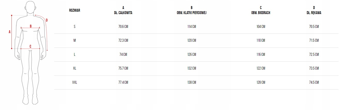Viewport: 339px width, 110px height.
Task: Select the M size row label
Action: [75, 40]
